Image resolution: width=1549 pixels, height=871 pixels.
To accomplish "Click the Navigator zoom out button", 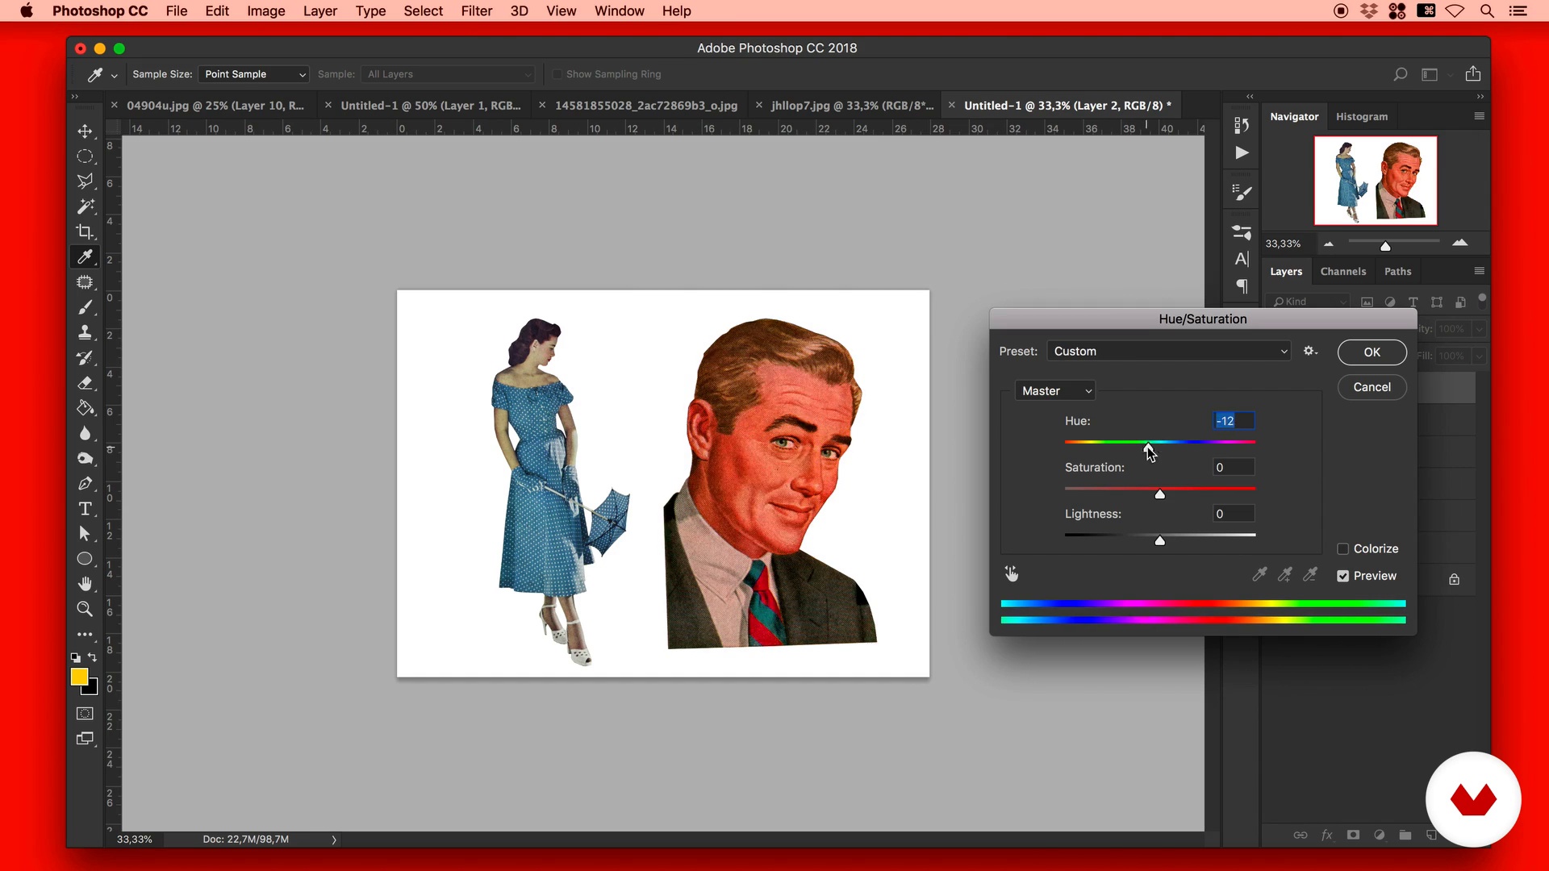I will (x=1329, y=244).
